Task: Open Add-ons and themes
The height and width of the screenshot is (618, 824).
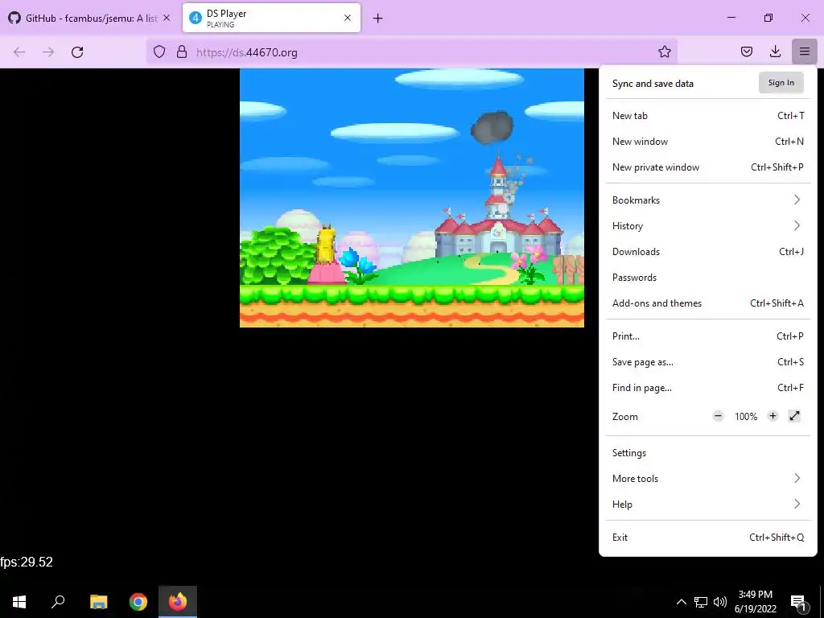Action: tap(708, 303)
